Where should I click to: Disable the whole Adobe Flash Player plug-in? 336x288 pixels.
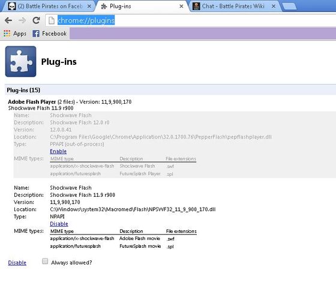[x=17, y=263]
